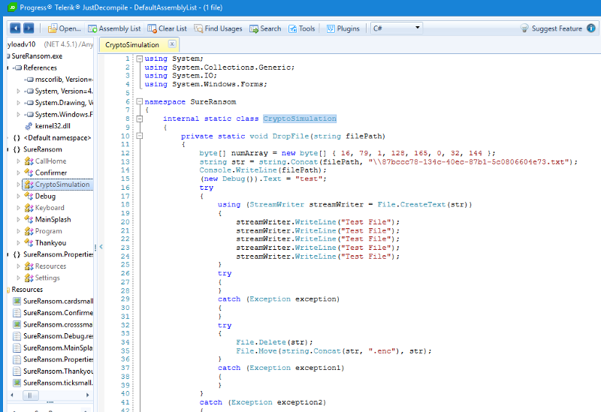Select SureRansom.cardsmall image resource icon
The image size is (601, 412).
point(17,302)
